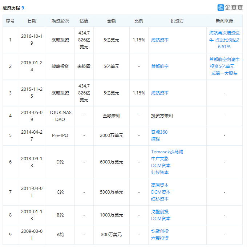
Task: Open Temasek淡马锡 investor link
Action: pyautogui.click(x=167, y=152)
